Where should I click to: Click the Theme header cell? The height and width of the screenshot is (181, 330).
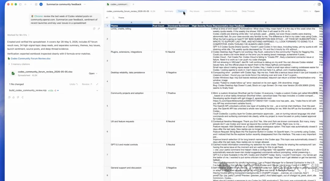(x=131, y=26)
